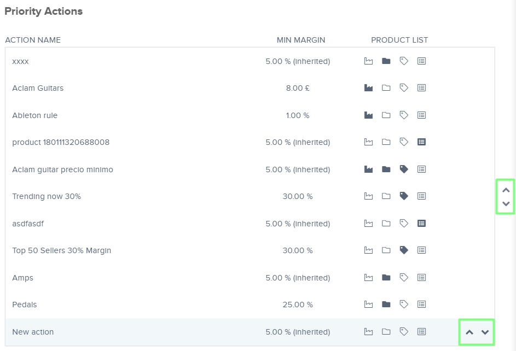Click the list icon for product 180111320688008
516x351 pixels.
pyautogui.click(x=421, y=142)
